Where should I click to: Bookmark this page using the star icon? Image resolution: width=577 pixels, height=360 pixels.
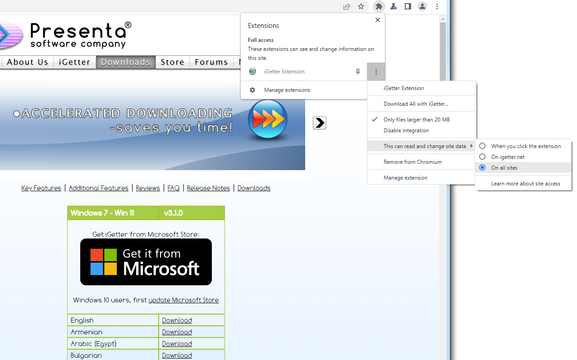pos(361,6)
